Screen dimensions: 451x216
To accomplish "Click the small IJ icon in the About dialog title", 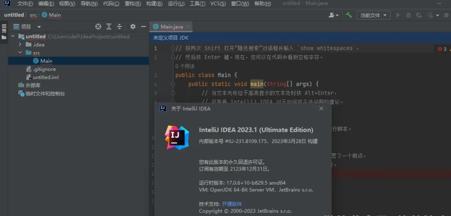I will click(x=163, y=108).
